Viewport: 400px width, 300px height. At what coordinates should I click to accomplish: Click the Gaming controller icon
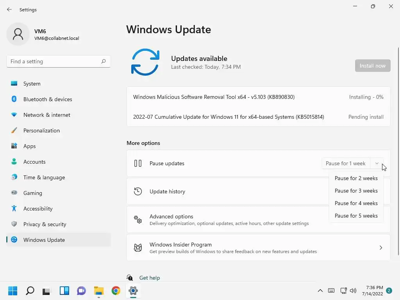click(14, 193)
